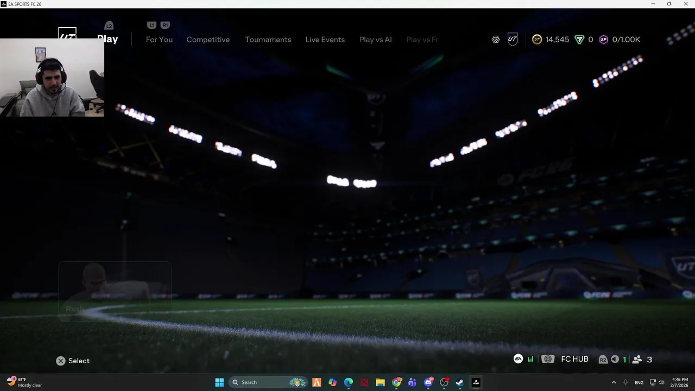
Task: Open the UT shield club badge
Action: (x=513, y=39)
